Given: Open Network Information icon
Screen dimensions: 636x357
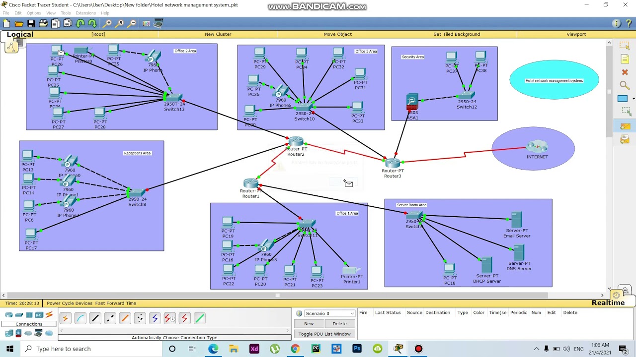Looking at the screenshot, I should point(617,23).
